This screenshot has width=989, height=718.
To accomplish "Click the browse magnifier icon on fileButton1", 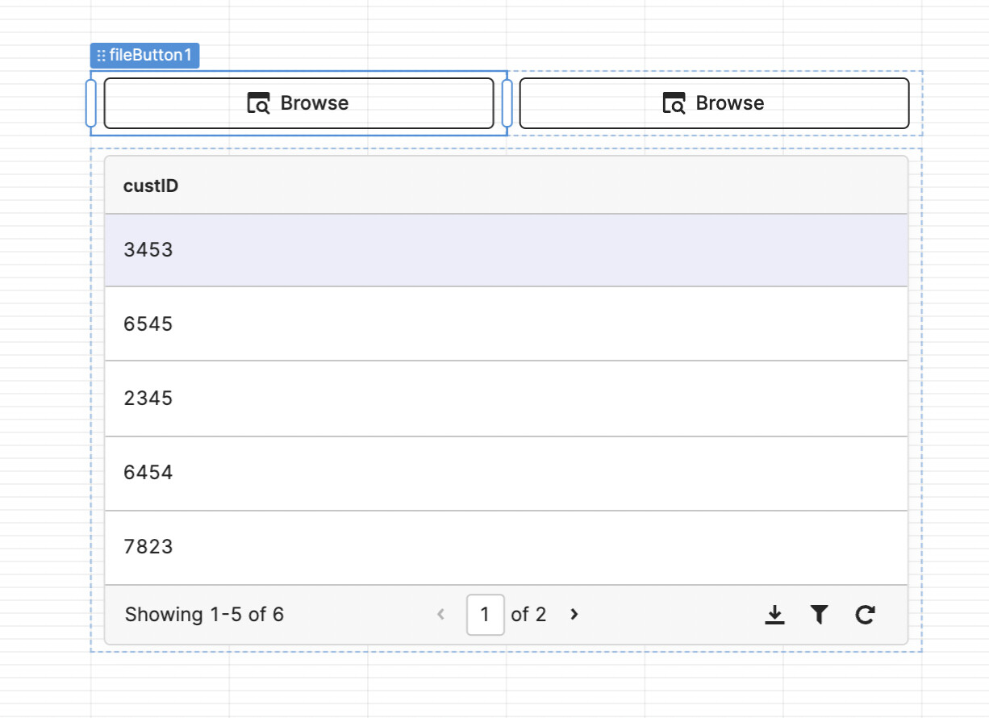I will tap(257, 102).
